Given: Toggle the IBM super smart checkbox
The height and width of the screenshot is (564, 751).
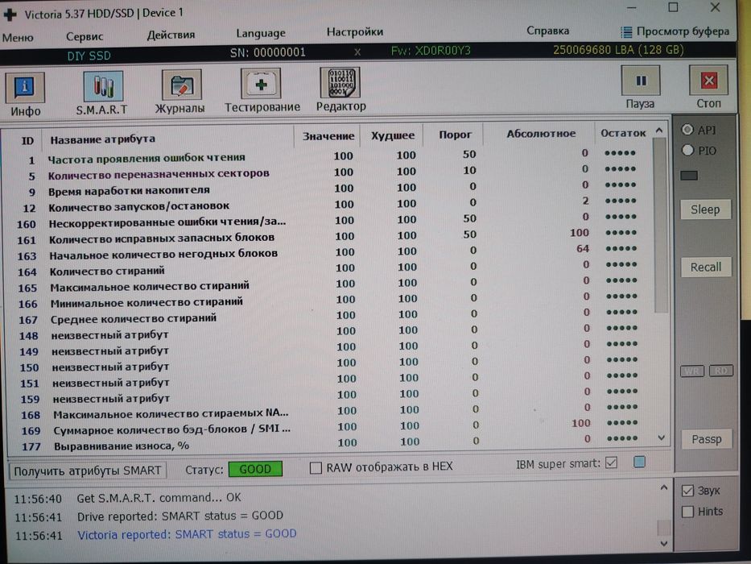Looking at the screenshot, I should [x=611, y=462].
